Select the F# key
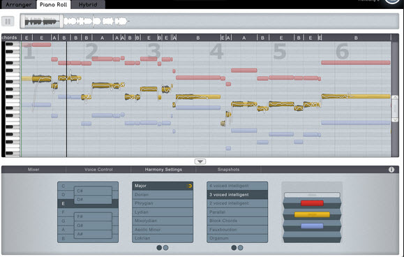Viewport: 404px width, 257px height. tap(93, 216)
